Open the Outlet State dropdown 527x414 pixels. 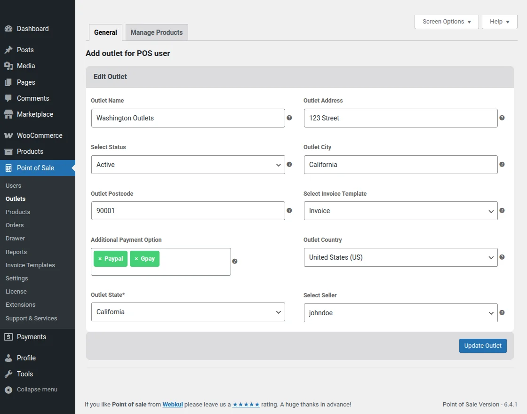click(188, 312)
